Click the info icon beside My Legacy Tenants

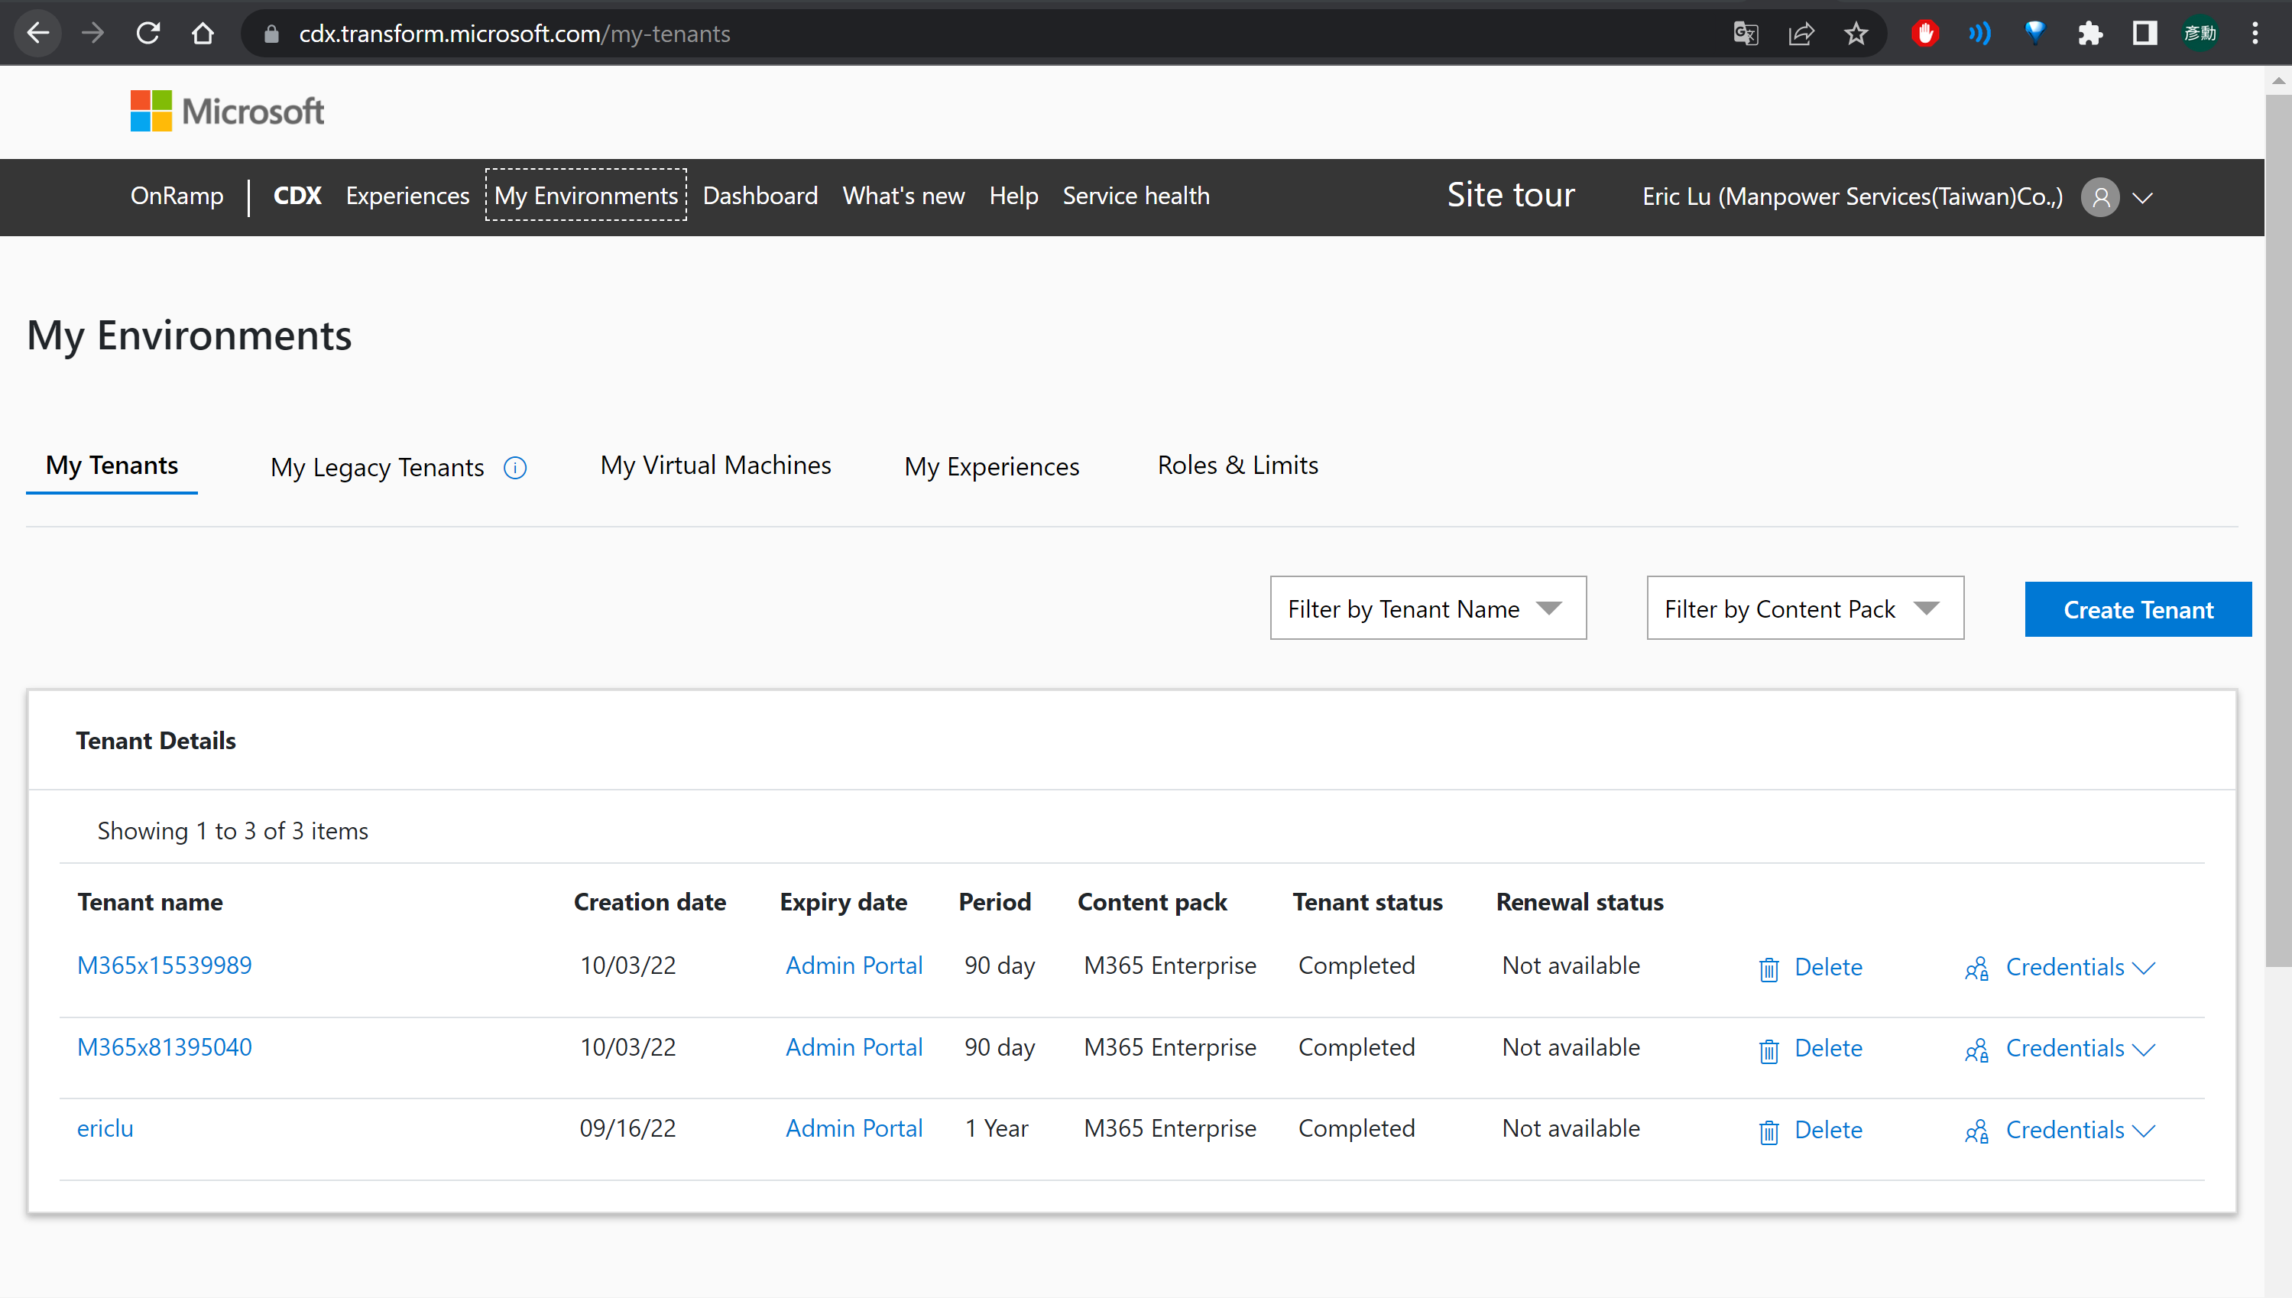tap(515, 467)
